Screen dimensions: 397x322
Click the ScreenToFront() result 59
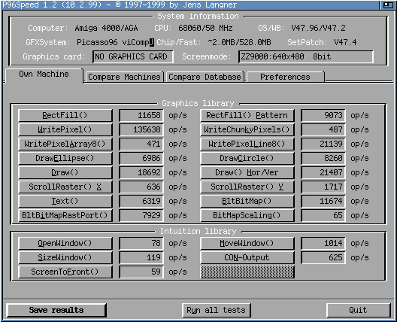coord(141,272)
